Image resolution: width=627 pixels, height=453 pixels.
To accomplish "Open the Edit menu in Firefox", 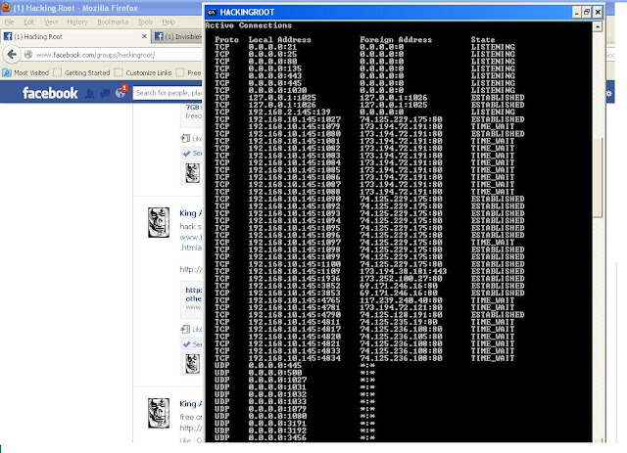I will [x=28, y=22].
